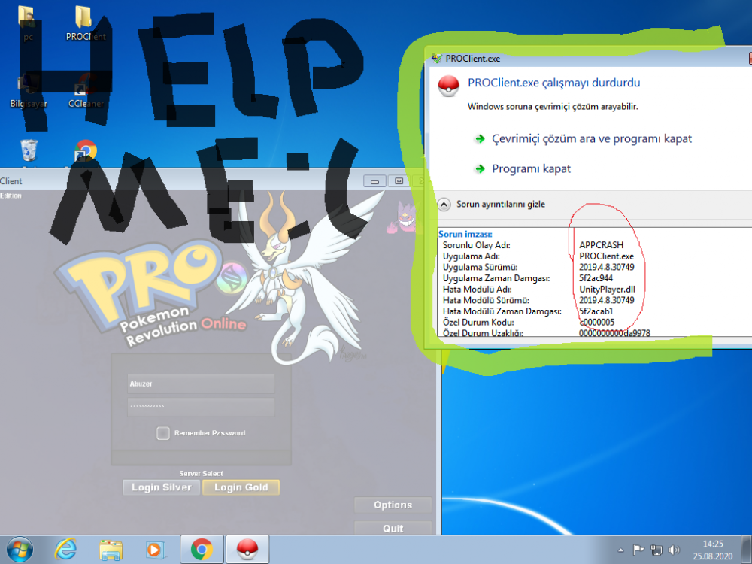752x564 pixels.
Task: Click the Login Silver button
Action: tap(161, 487)
